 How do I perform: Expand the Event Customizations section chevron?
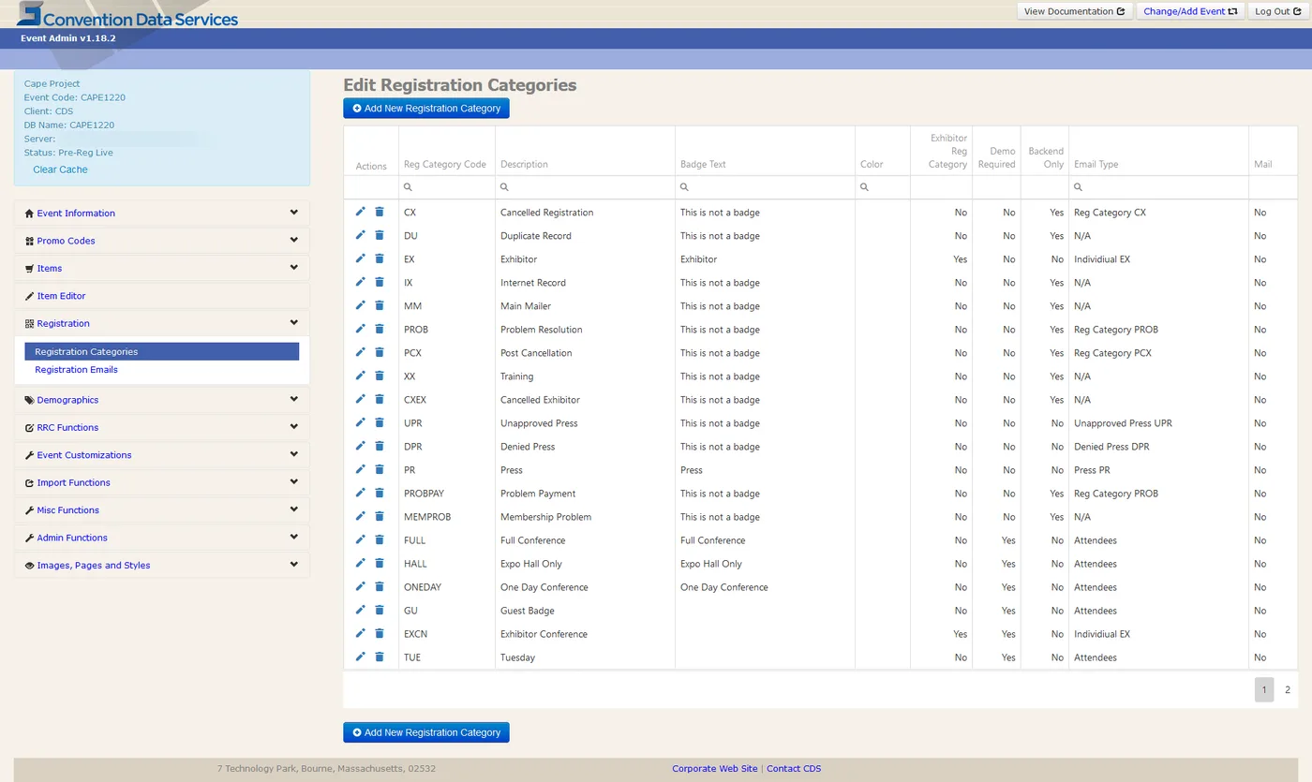pyautogui.click(x=294, y=453)
